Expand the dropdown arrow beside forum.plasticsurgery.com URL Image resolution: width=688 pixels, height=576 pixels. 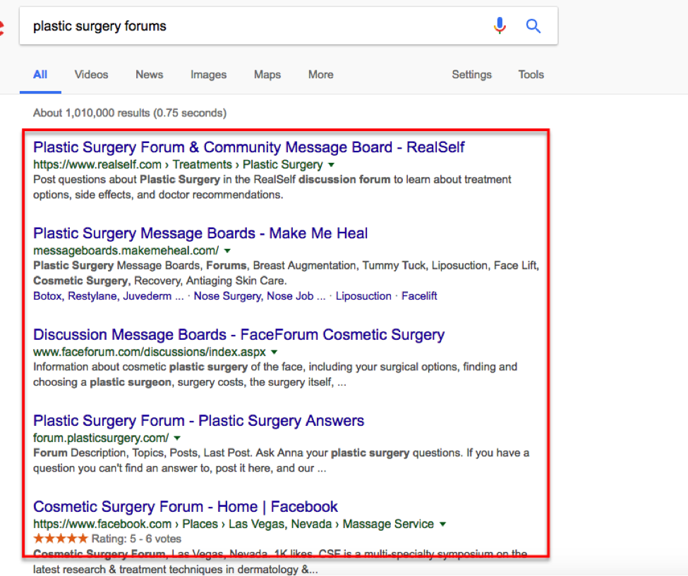coord(177,438)
